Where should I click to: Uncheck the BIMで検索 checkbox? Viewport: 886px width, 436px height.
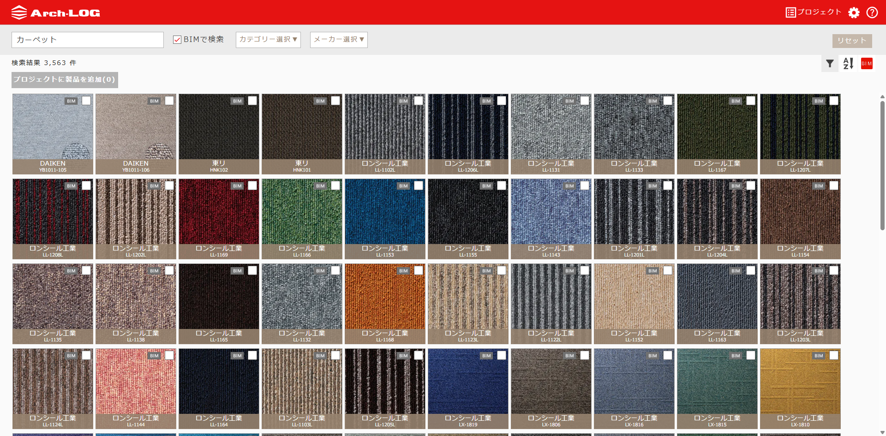(177, 40)
